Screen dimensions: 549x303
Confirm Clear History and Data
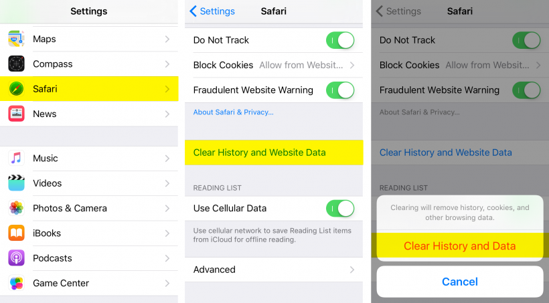[460, 246]
